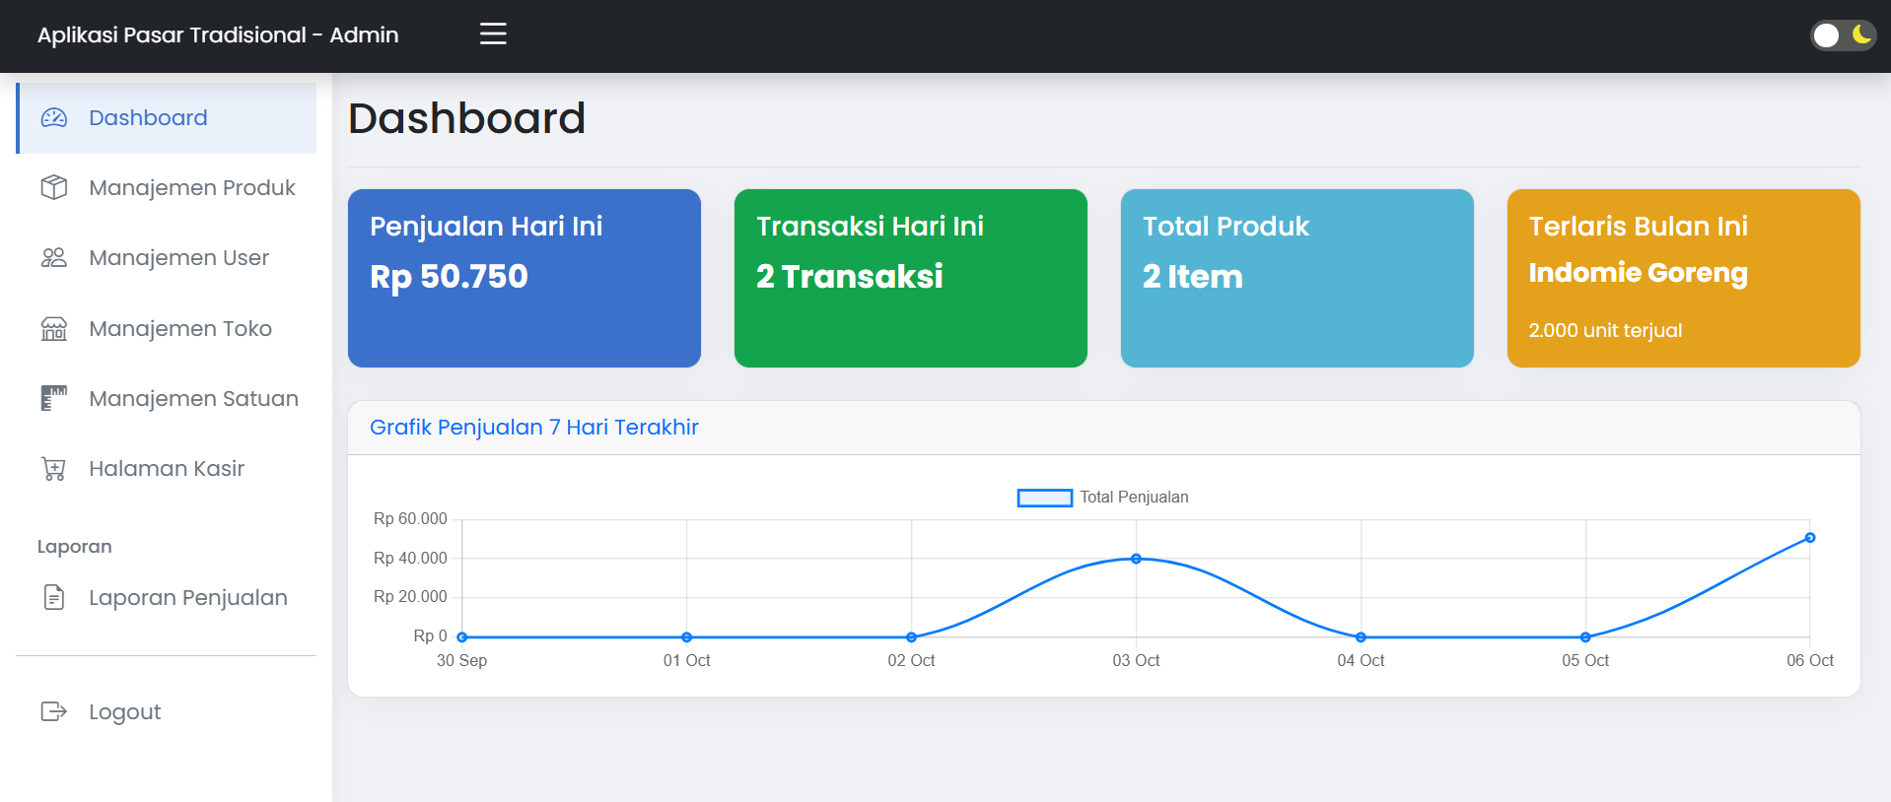Open Manajemen Produk menu item

(x=191, y=187)
